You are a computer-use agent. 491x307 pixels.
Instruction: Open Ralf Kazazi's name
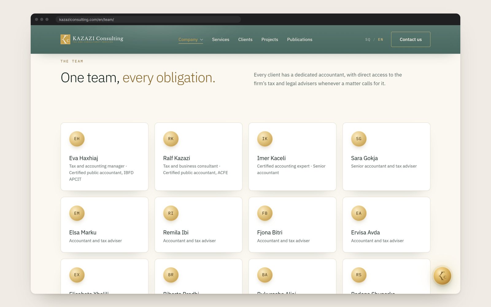176,158
